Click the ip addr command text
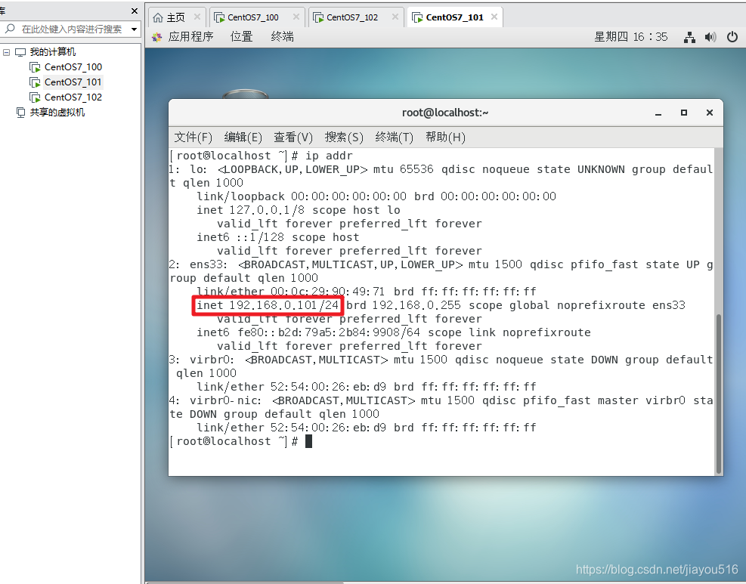Viewport: 746px width, 584px height. 330,156
